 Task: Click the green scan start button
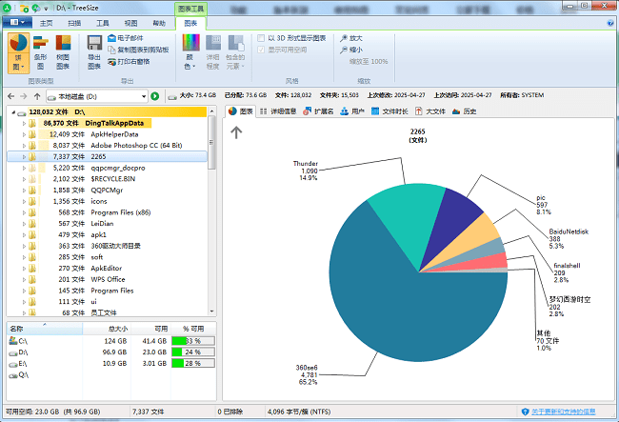coord(154,96)
